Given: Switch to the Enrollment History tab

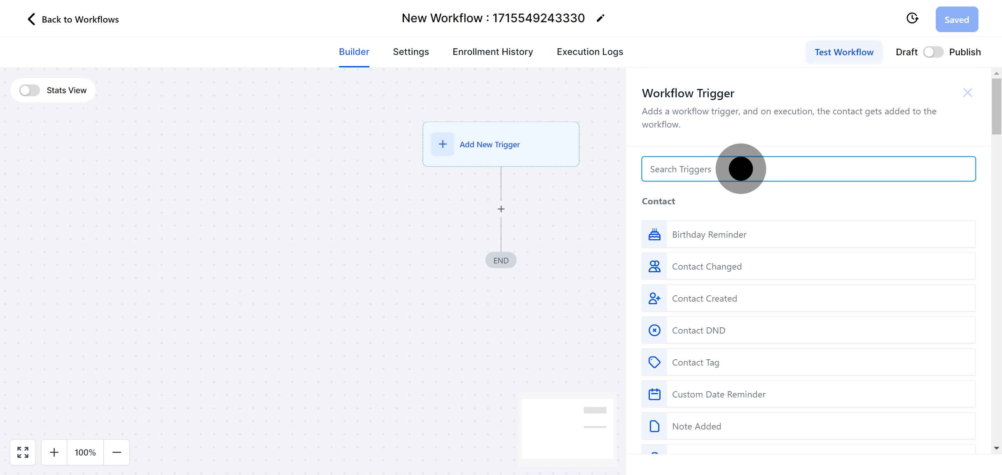Looking at the screenshot, I should click(x=492, y=52).
